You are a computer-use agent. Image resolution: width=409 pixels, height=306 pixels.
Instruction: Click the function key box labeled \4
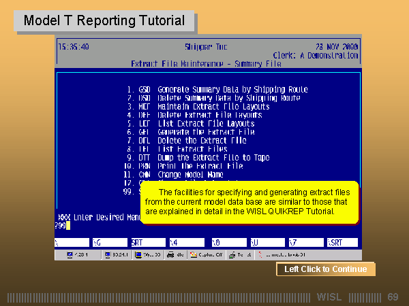[187, 243]
